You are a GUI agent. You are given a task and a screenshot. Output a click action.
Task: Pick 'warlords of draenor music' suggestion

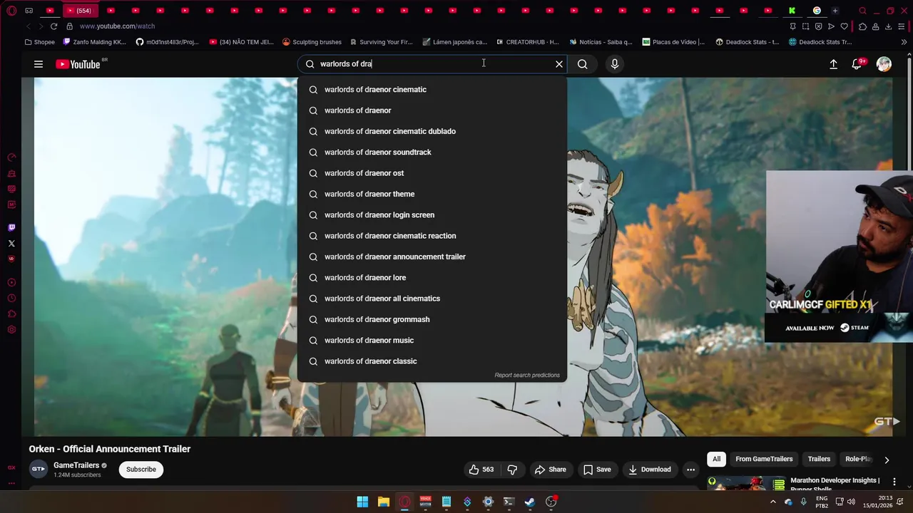point(432,341)
